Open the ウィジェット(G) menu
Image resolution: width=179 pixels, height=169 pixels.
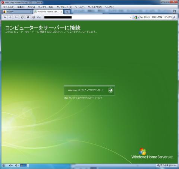(x=64, y=7)
